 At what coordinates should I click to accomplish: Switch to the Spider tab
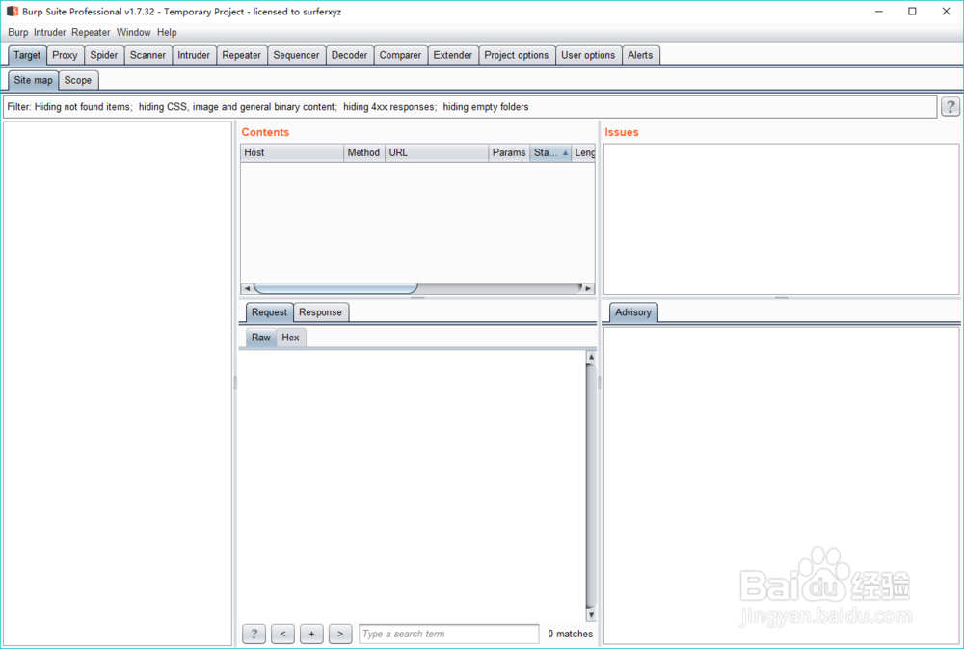104,55
